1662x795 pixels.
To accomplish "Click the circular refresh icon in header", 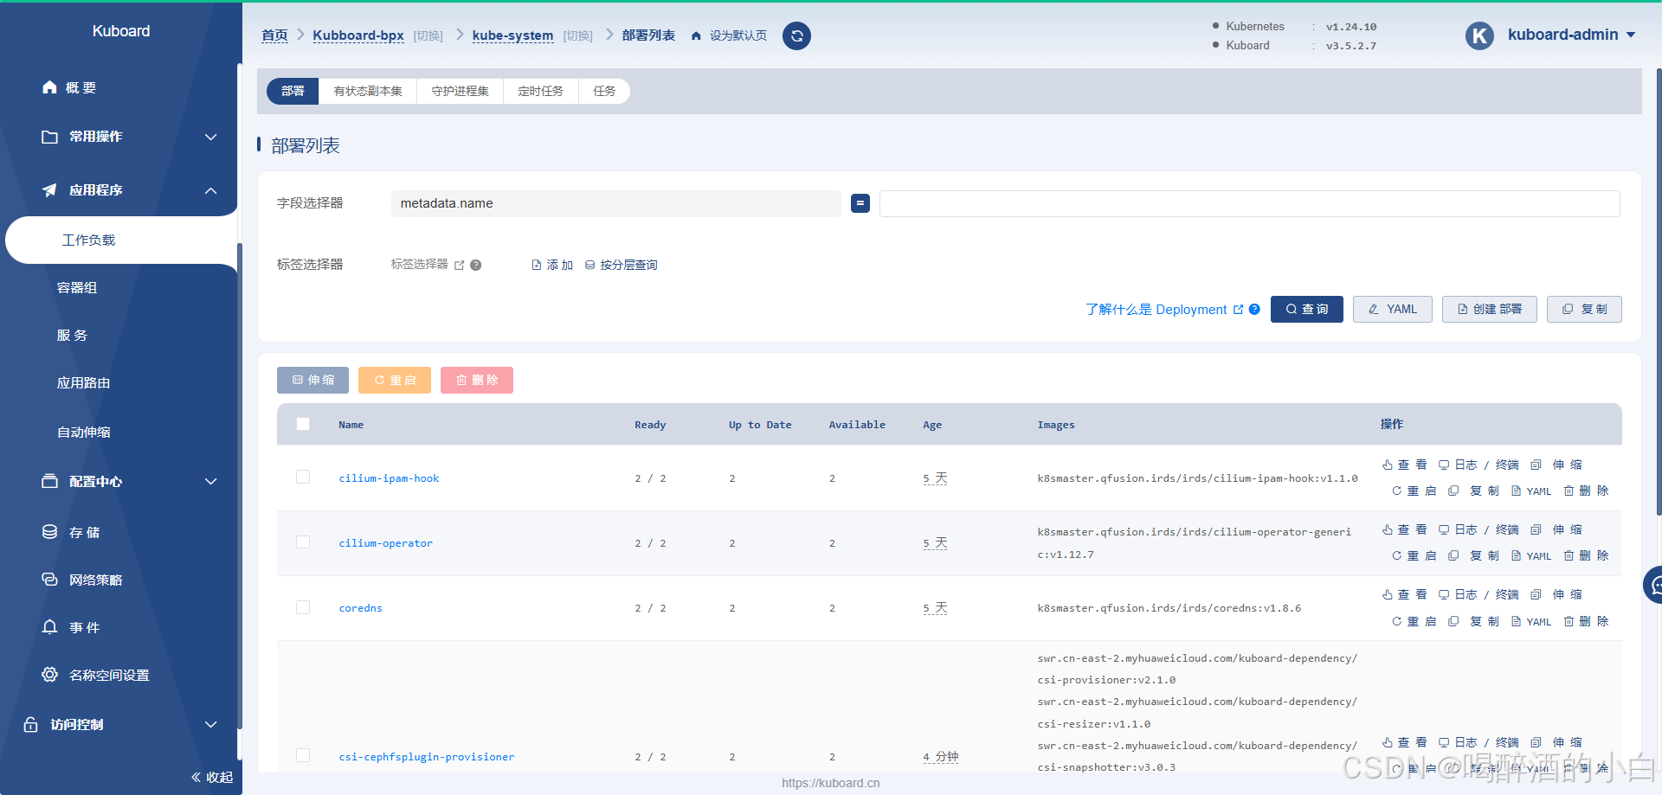I will 796,35.
